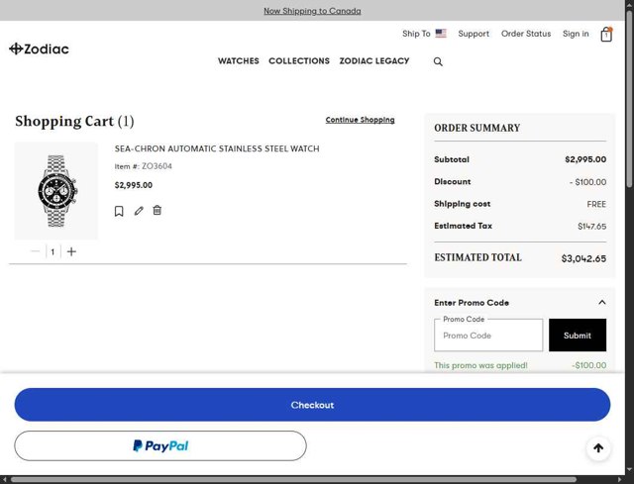Open the Now Shipping to Canada banner link

312,11
